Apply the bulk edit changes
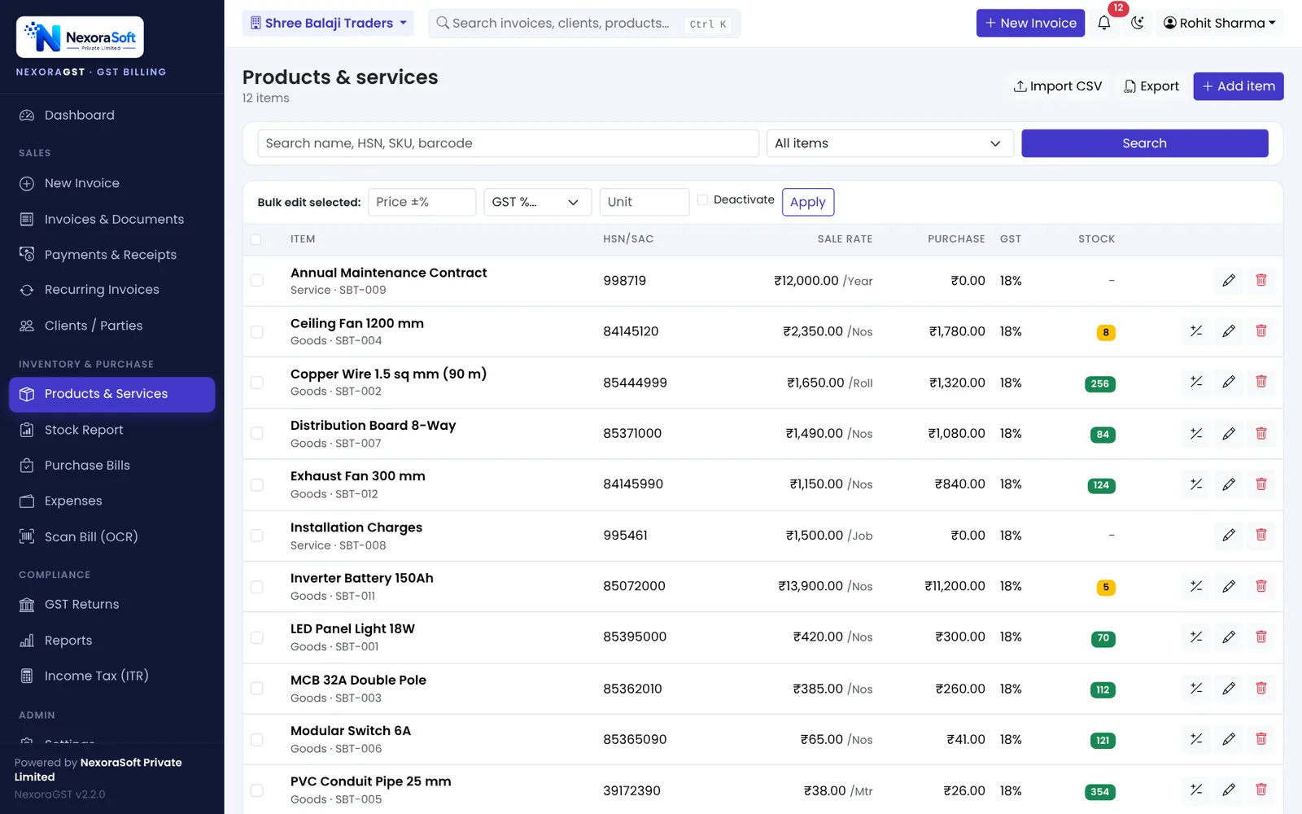Screen dimensions: 1302x814 click(x=807, y=202)
